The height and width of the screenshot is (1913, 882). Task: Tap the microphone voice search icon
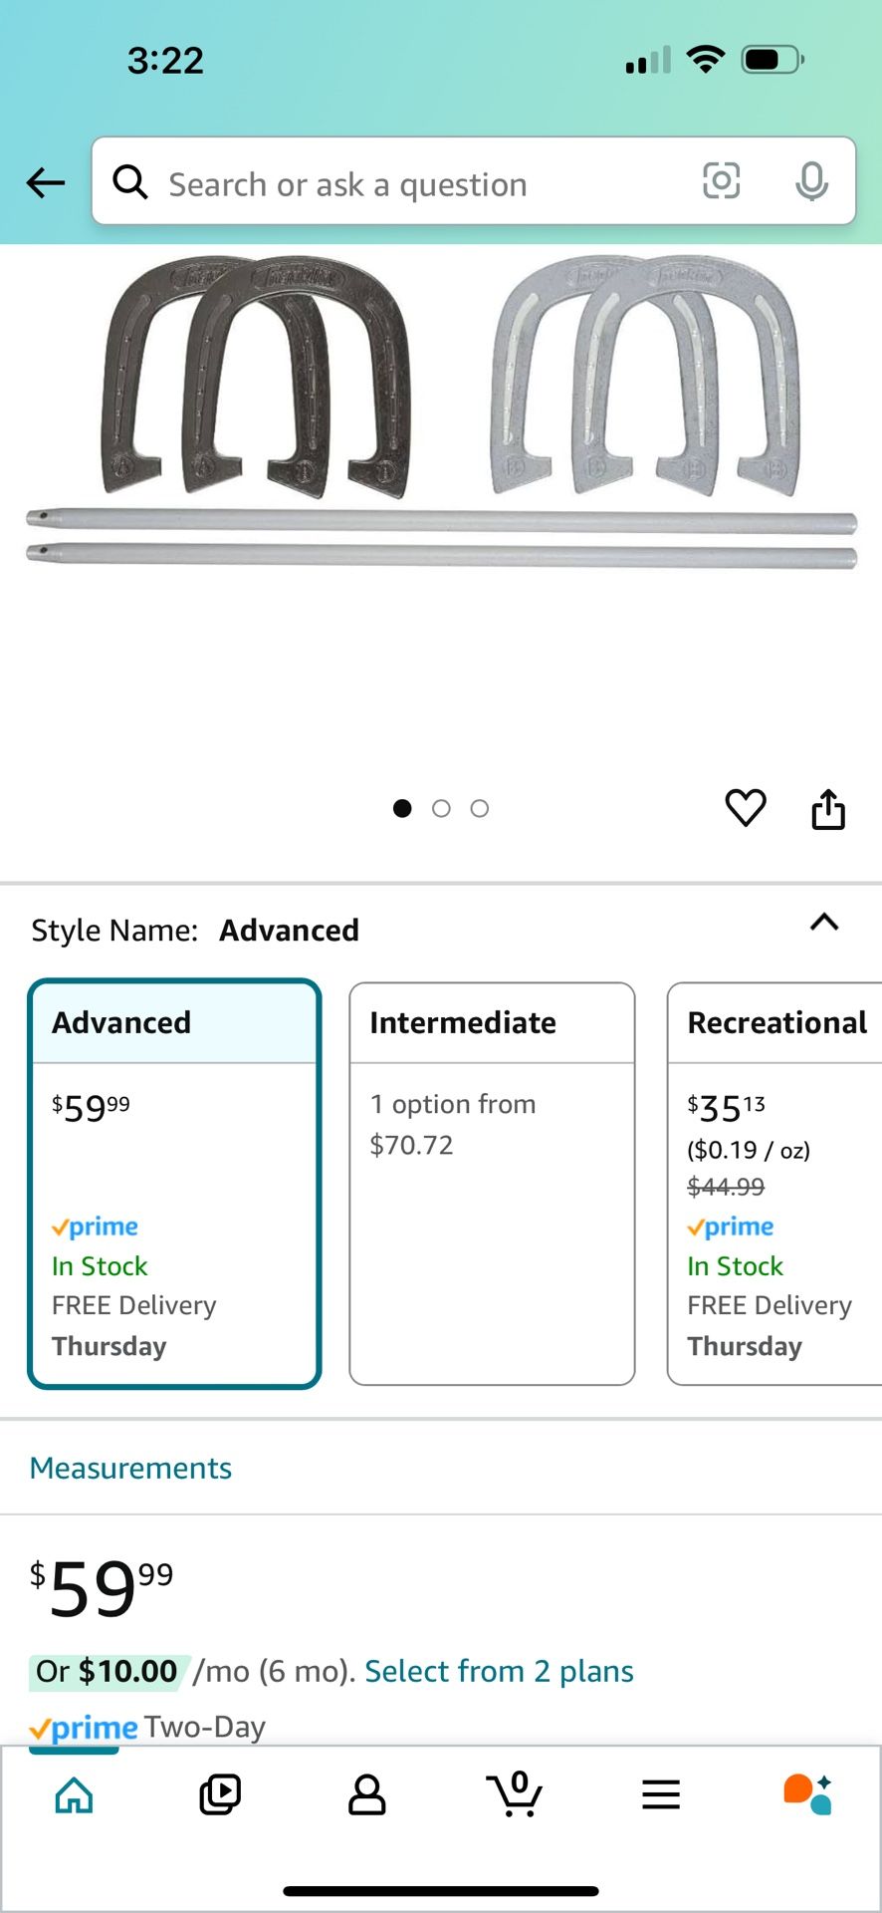click(x=811, y=181)
